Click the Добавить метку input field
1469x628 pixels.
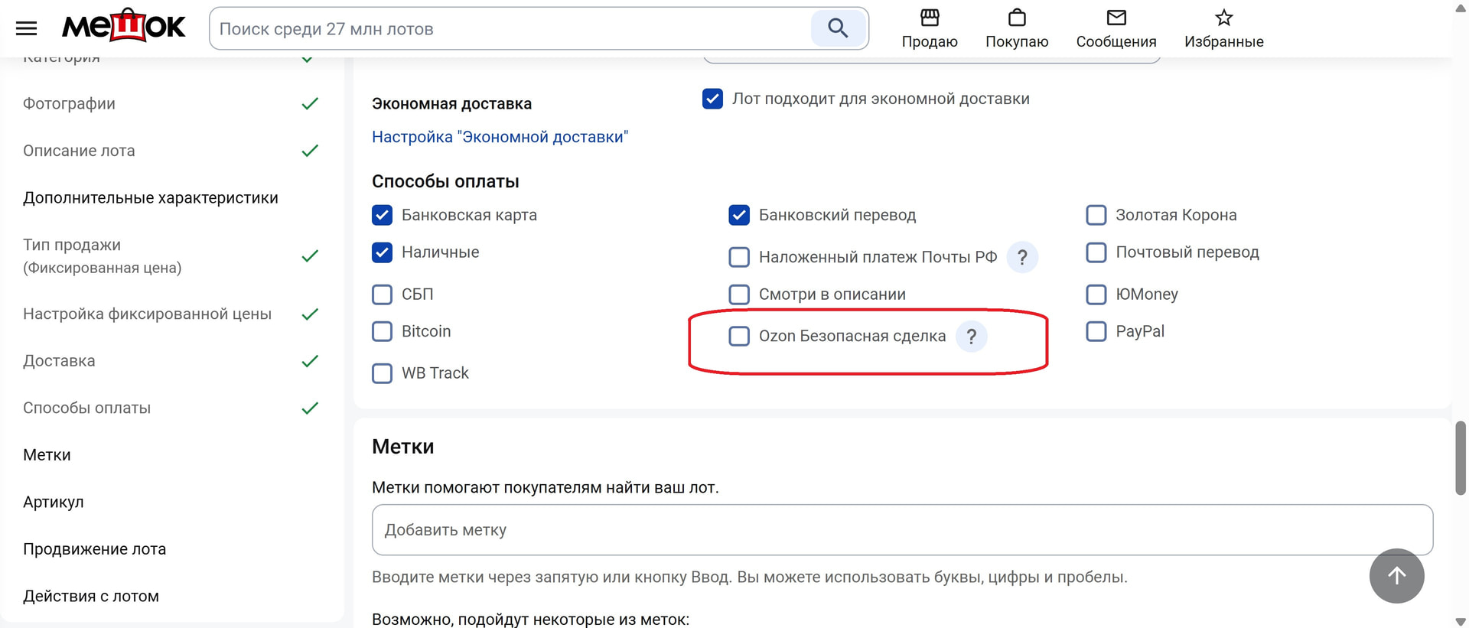point(901,530)
